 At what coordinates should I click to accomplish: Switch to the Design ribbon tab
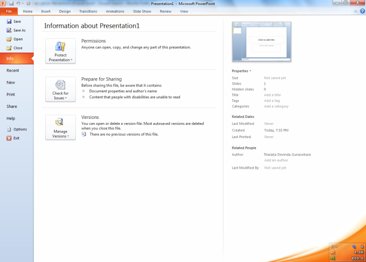point(65,11)
